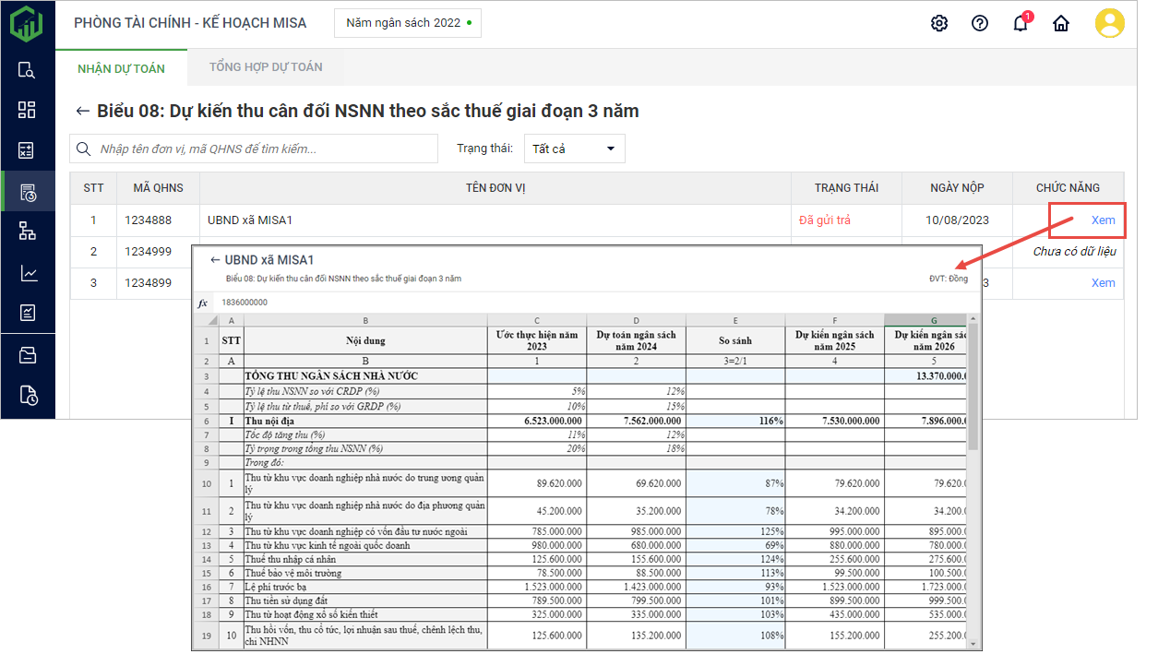Open the user avatar menu

(x=1109, y=23)
